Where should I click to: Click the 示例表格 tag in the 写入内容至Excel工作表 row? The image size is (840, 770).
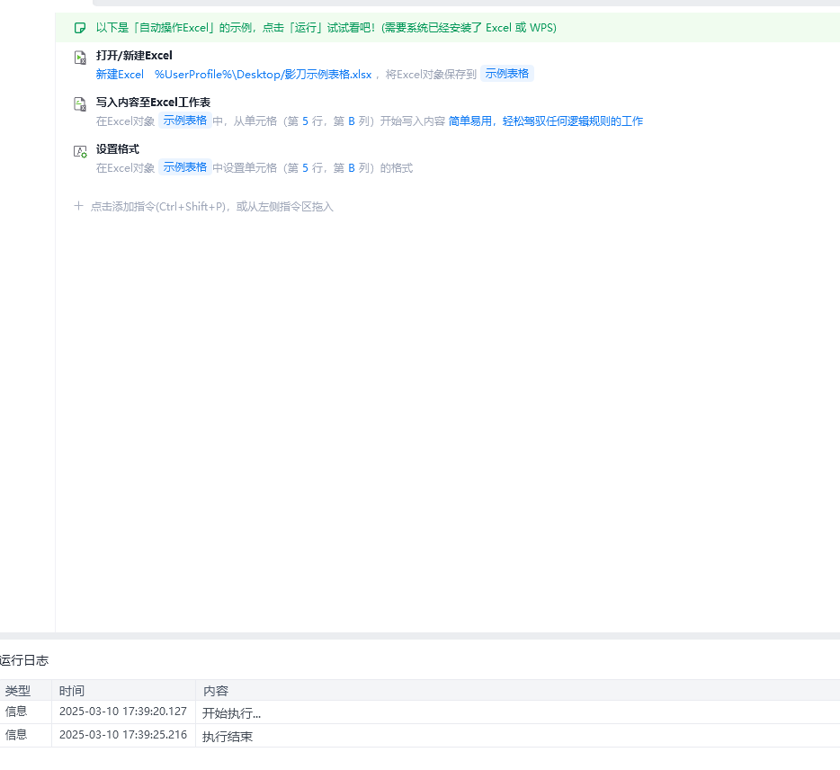tap(185, 121)
